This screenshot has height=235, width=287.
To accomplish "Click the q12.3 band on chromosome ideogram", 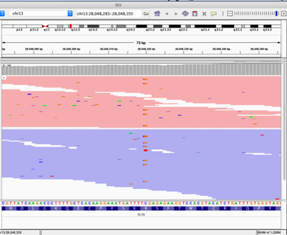I will (x=75, y=26).
